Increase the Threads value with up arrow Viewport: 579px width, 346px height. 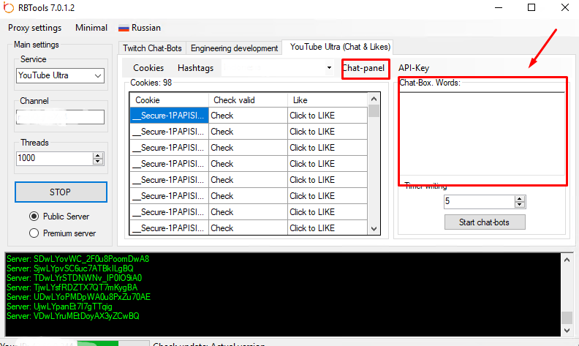[98, 154]
